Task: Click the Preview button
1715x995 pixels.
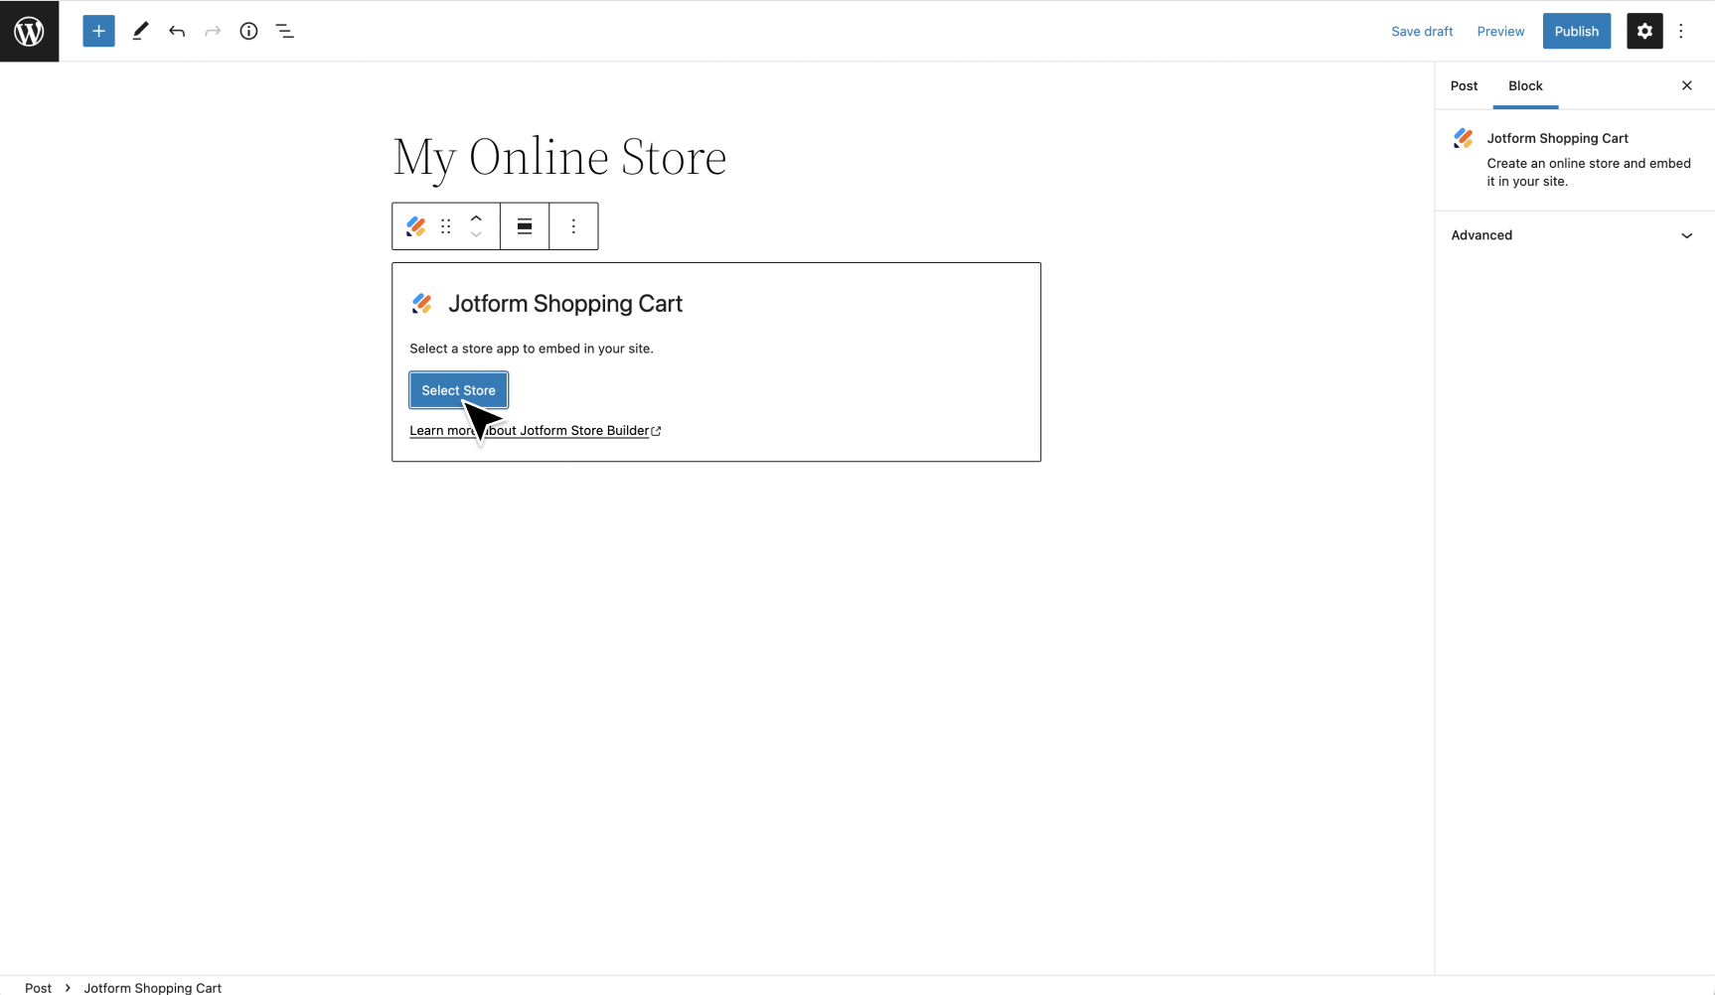Action: tap(1500, 31)
